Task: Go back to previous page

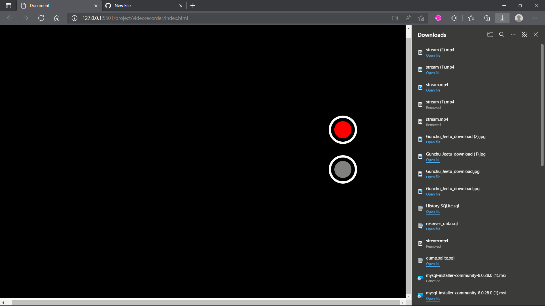Action: (x=10, y=18)
